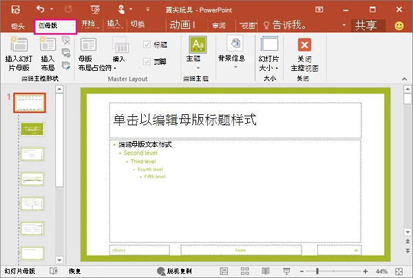Open the 背景信息 dropdown
Image resolution: width=413 pixels, height=278 pixels.
tap(232, 52)
